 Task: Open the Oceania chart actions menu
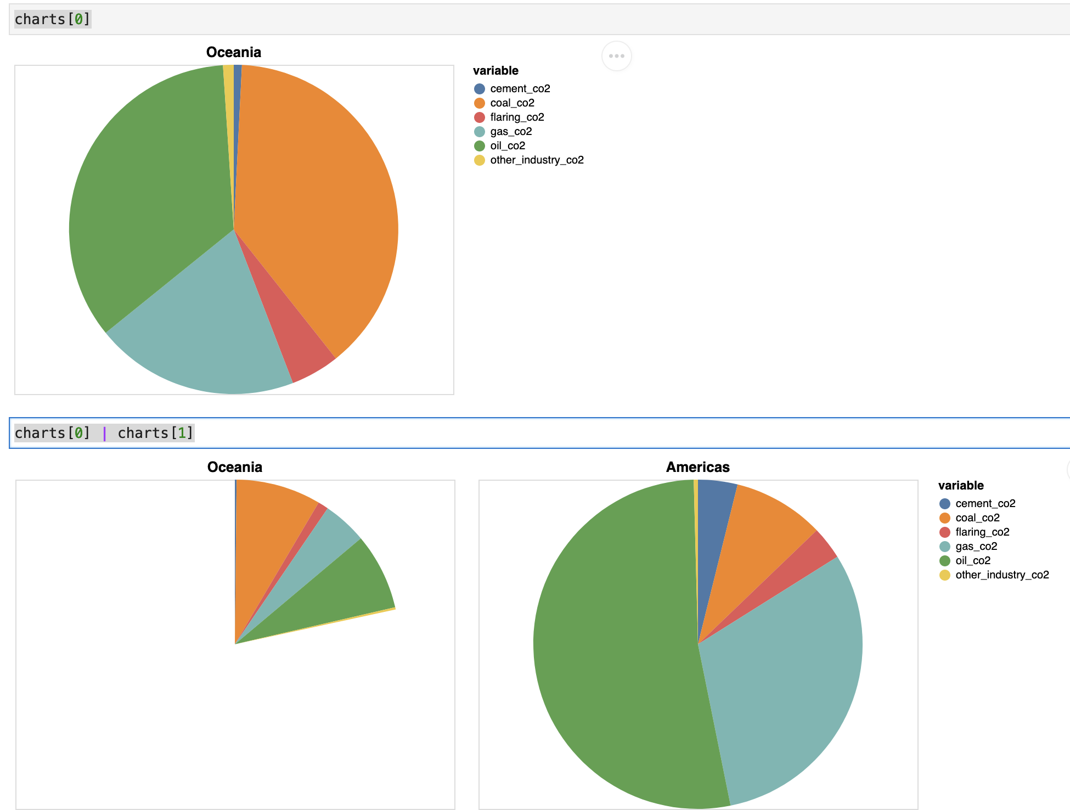[616, 55]
